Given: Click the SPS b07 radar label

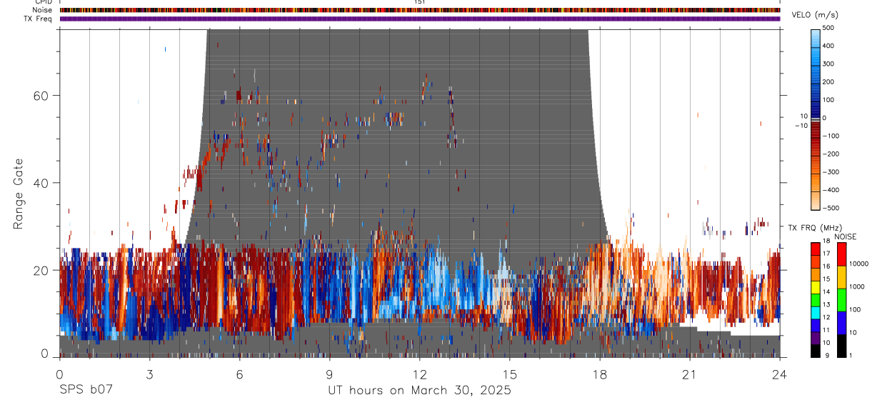Looking at the screenshot, I should (x=86, y=390).
